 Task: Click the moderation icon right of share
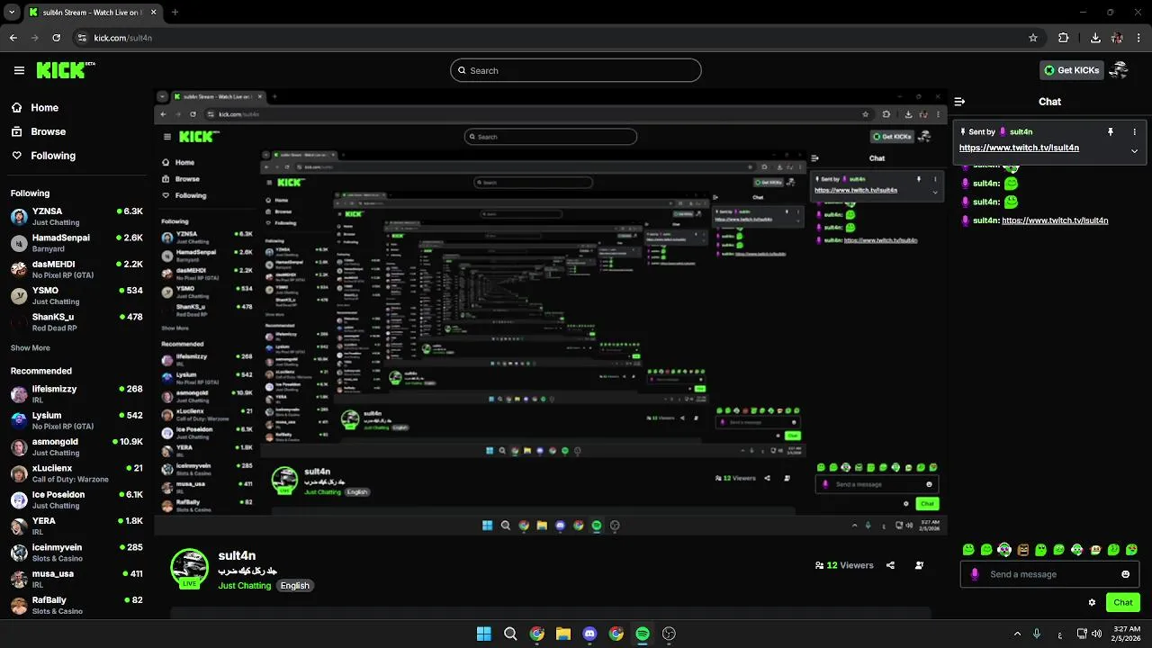coord(919,565)
